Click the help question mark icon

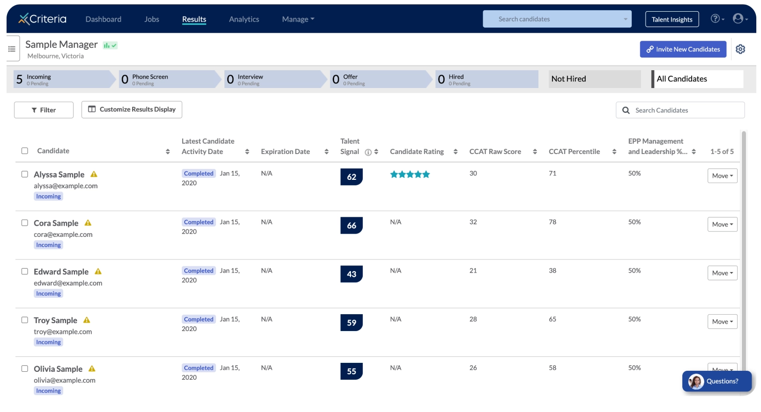[715, 19]
